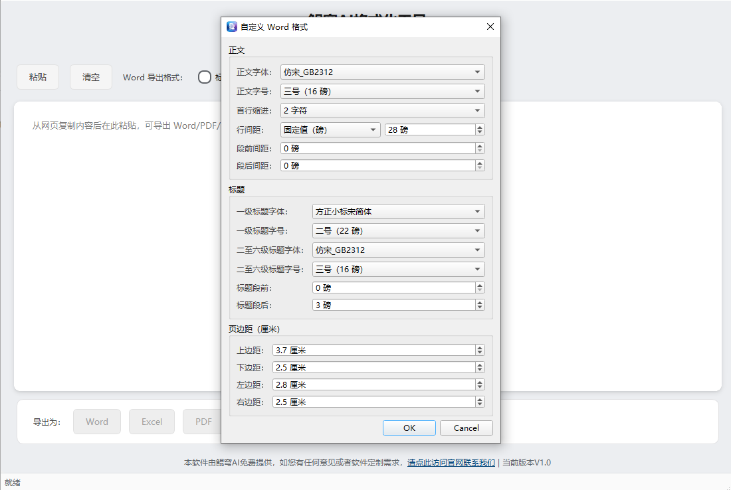This screenshot has height=490, width=731.
Task: Edit the 左边距 margin input field
Action: 372,384
